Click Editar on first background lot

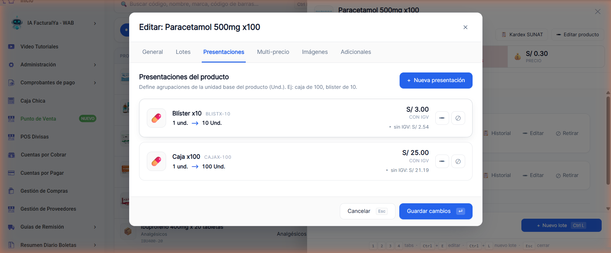tap(533, 133)
